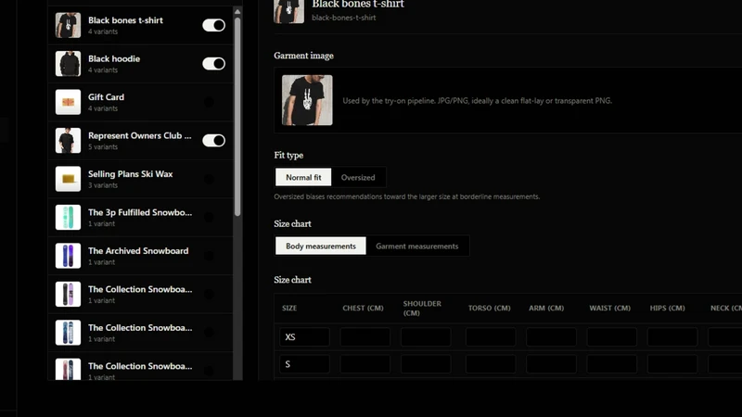Open Selling Plans Ski Wax thumbnail
This screenshot has width=742, height=417.
68,179
